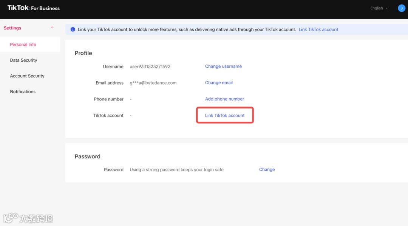
Task: Click Add phone number
Action: (224, 99)
